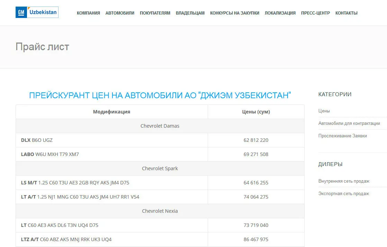Open the КОНТАКТЫ menu
Viewport: 387px width, 247px height.
tap(346, 13)
